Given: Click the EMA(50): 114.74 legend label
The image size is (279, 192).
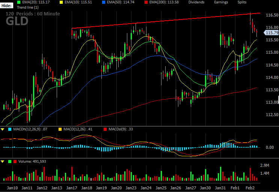Looking at the screenshot, I should pyautogui.click(x=121, y=2).
